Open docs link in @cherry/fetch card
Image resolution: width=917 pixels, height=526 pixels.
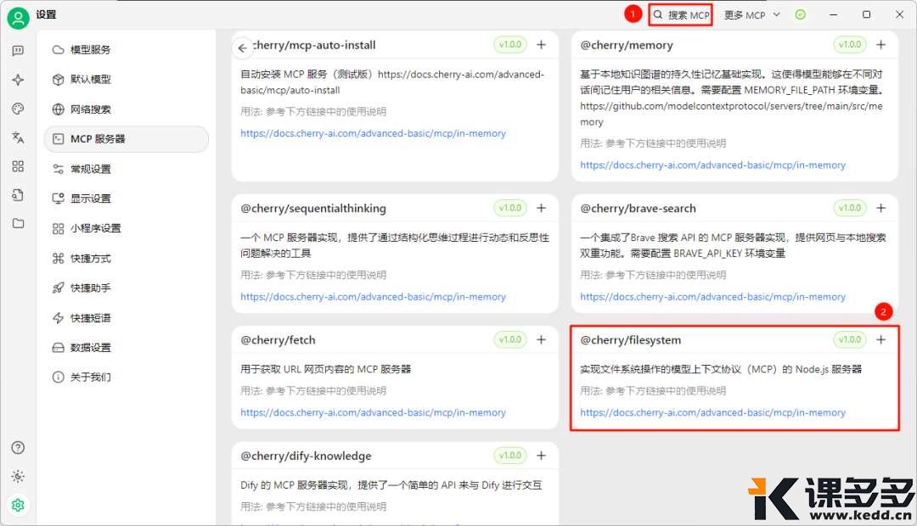pos(373,412)
